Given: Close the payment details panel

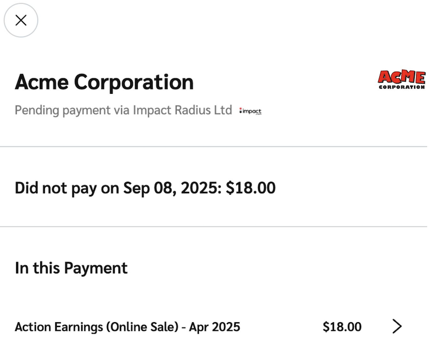Looking at the screenshot, I should point(21,20).
